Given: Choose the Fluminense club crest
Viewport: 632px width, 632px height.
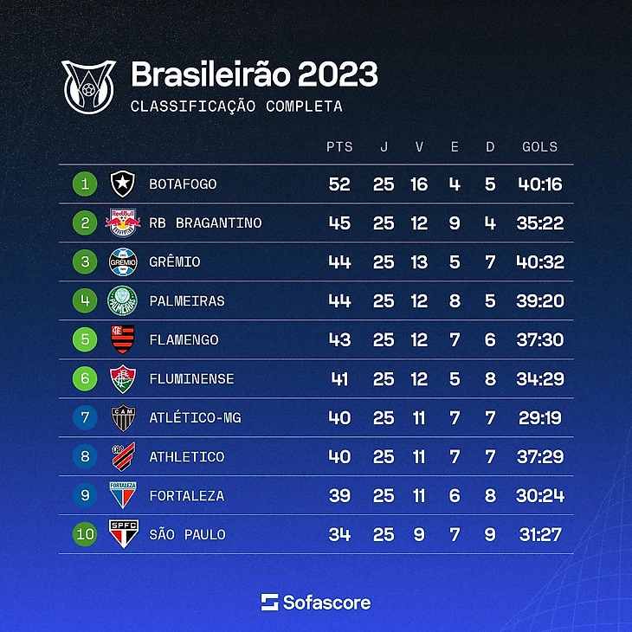Looking at the screenshot, I should point(123,378).
